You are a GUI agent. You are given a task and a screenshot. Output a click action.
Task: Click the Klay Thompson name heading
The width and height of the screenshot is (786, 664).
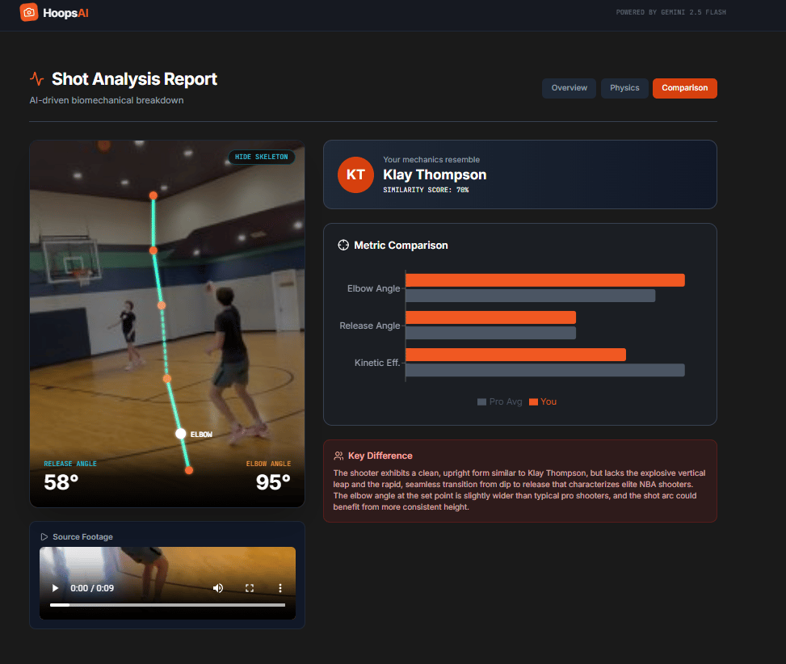pyautogui.click(x=435, y=175)
